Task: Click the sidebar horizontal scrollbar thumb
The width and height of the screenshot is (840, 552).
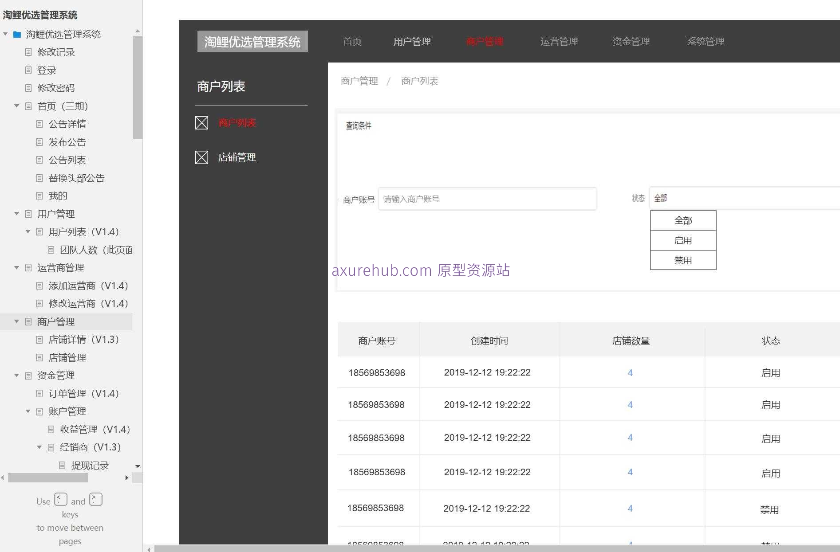Action: pyautogui.click(x=48, y=478)
